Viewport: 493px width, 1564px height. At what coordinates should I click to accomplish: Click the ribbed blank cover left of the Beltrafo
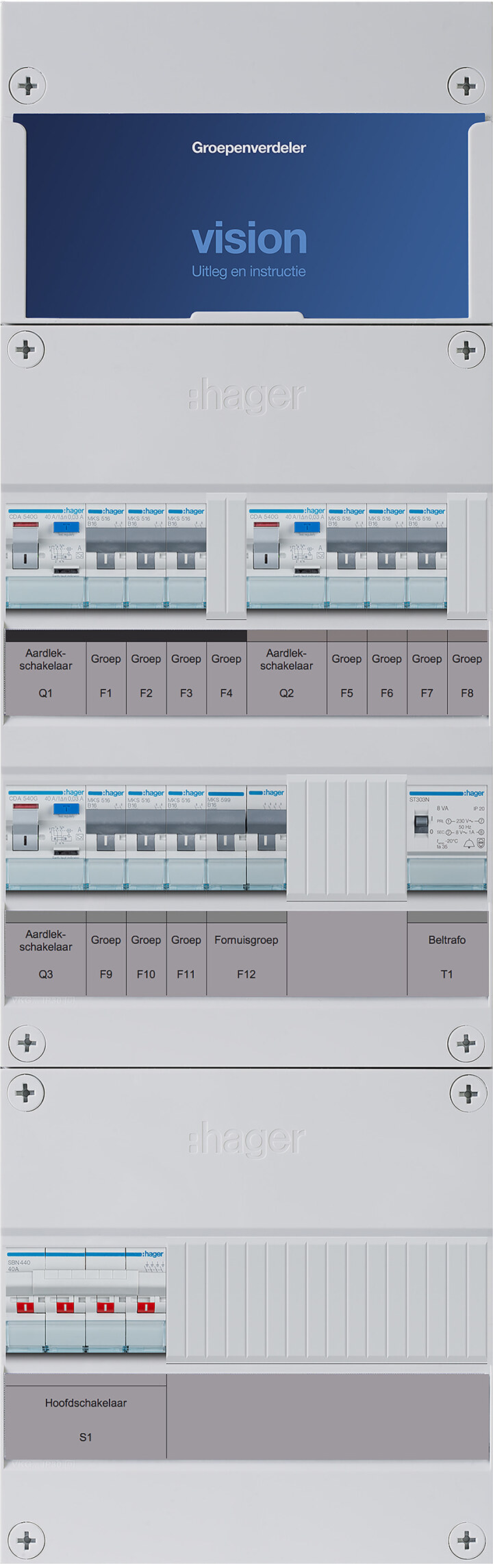pyautogui.click(x=346, y=837)
